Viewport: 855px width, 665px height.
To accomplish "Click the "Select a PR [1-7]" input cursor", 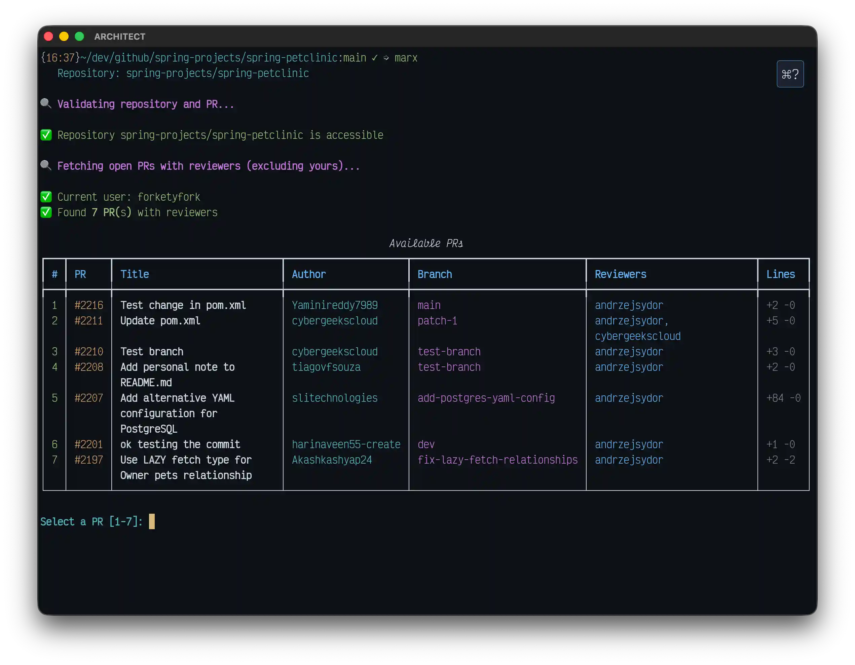I will [152, 521].
